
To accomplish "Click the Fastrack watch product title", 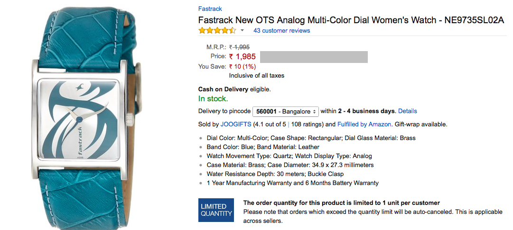I will [351, 20].
